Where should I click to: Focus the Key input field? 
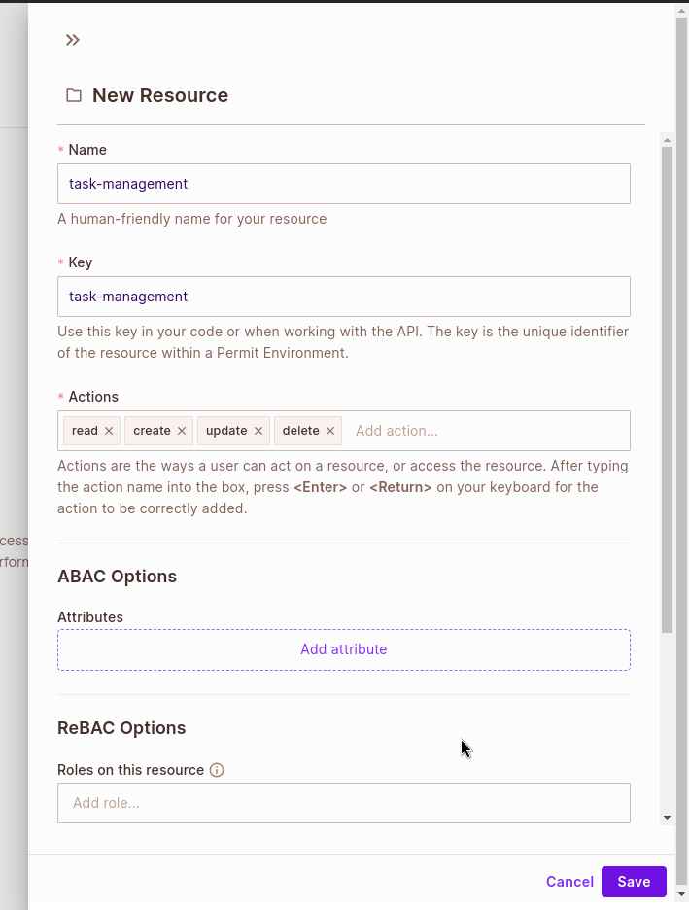(x=344, y=297)
